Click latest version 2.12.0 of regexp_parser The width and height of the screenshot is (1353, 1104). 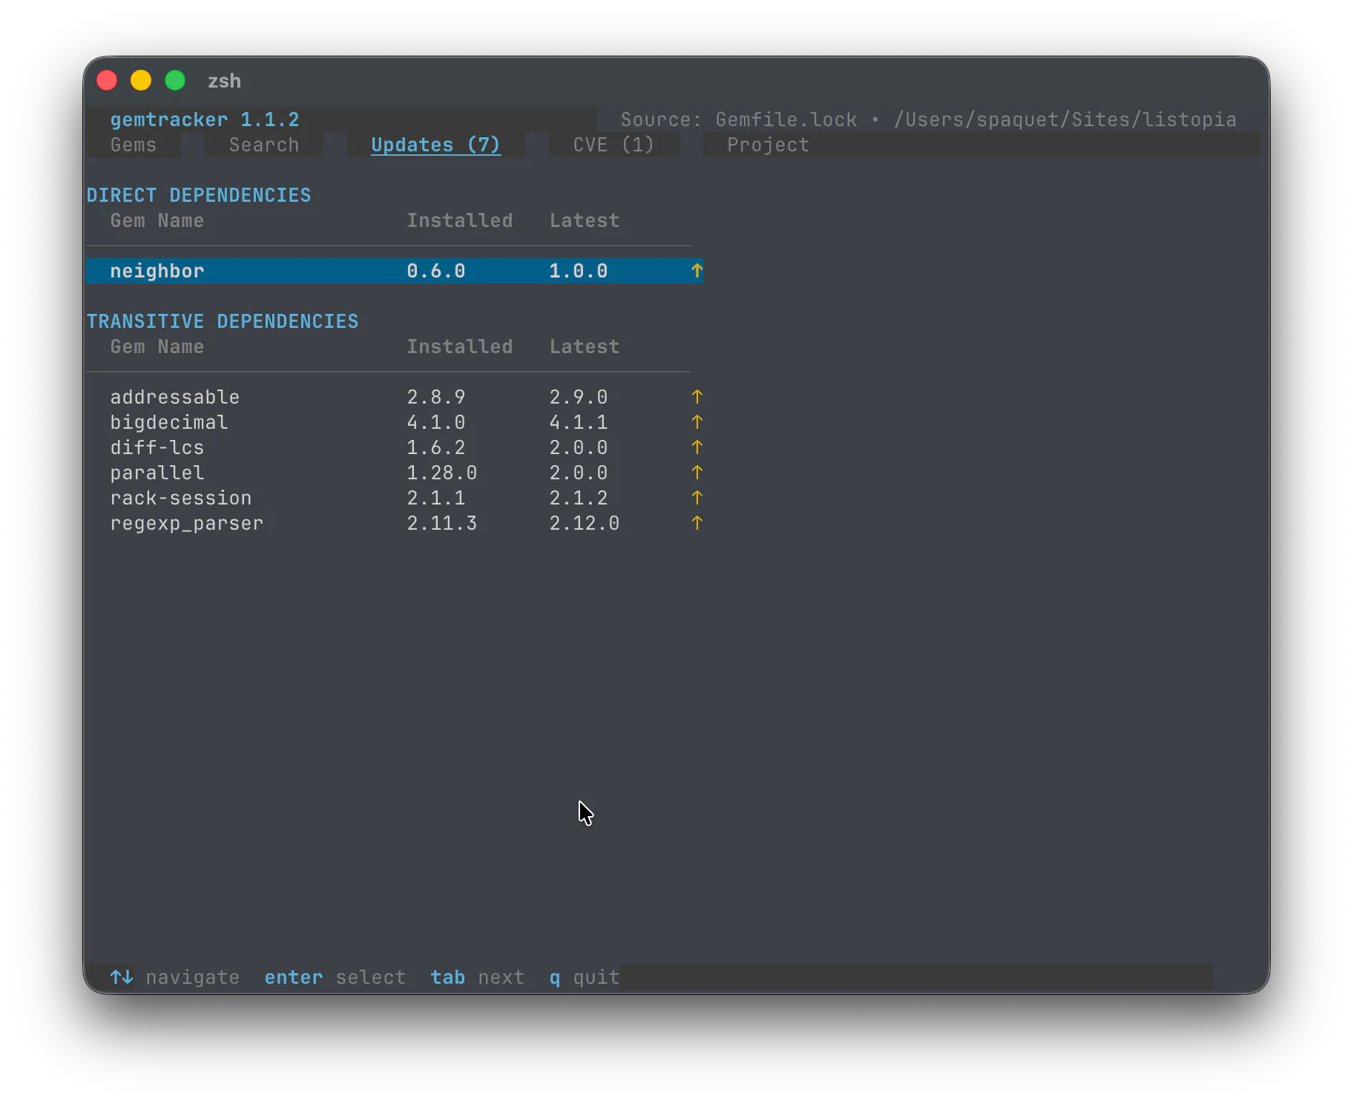point(585,523)
